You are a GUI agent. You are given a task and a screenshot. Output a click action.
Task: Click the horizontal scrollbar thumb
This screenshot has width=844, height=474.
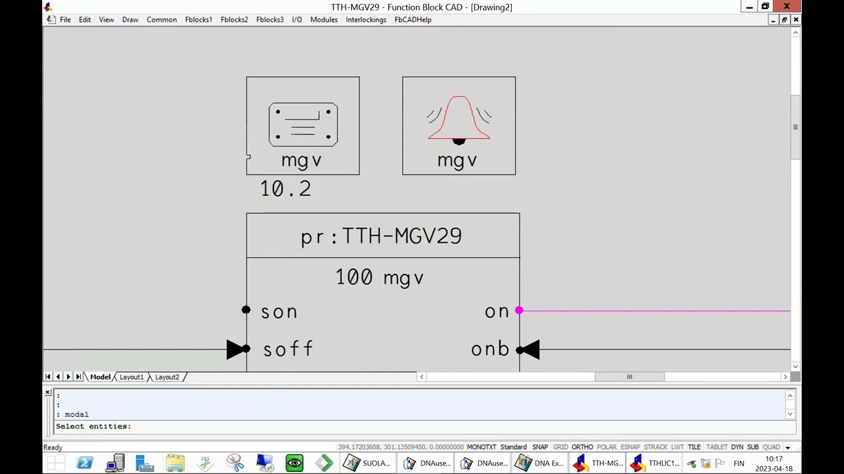(629, 377)
